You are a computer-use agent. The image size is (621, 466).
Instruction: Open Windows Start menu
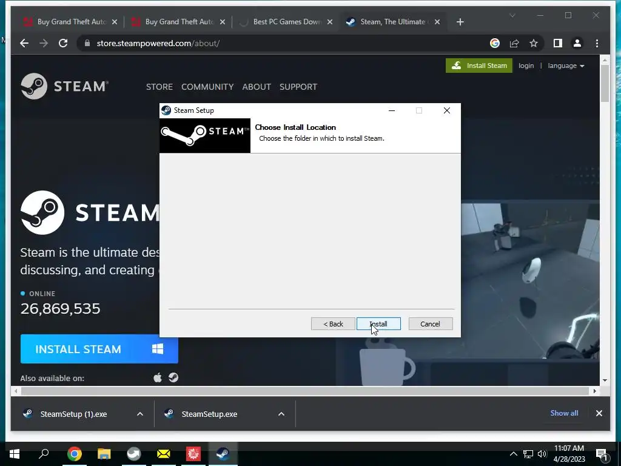click(x=15, y=454)
